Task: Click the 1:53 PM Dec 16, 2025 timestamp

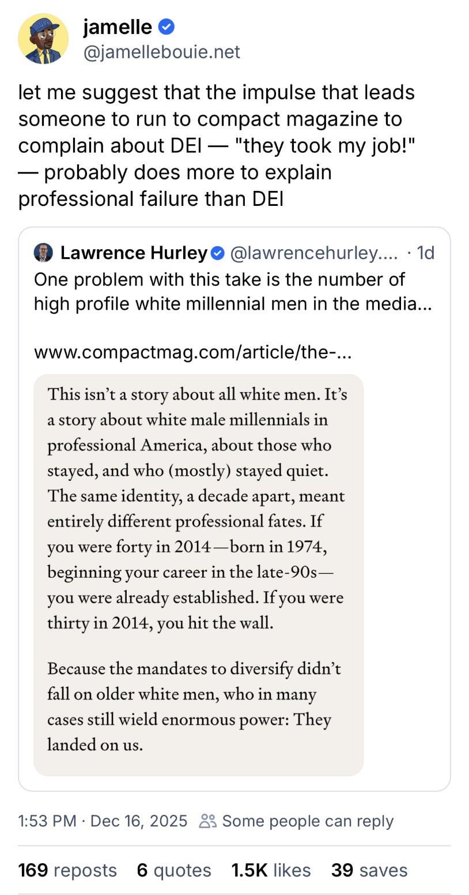Action: (x=103, y=821)
